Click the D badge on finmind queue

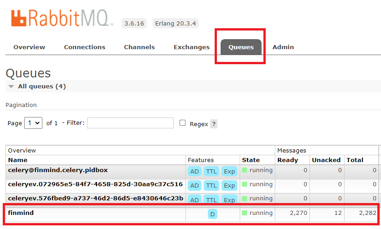point(212,214)
